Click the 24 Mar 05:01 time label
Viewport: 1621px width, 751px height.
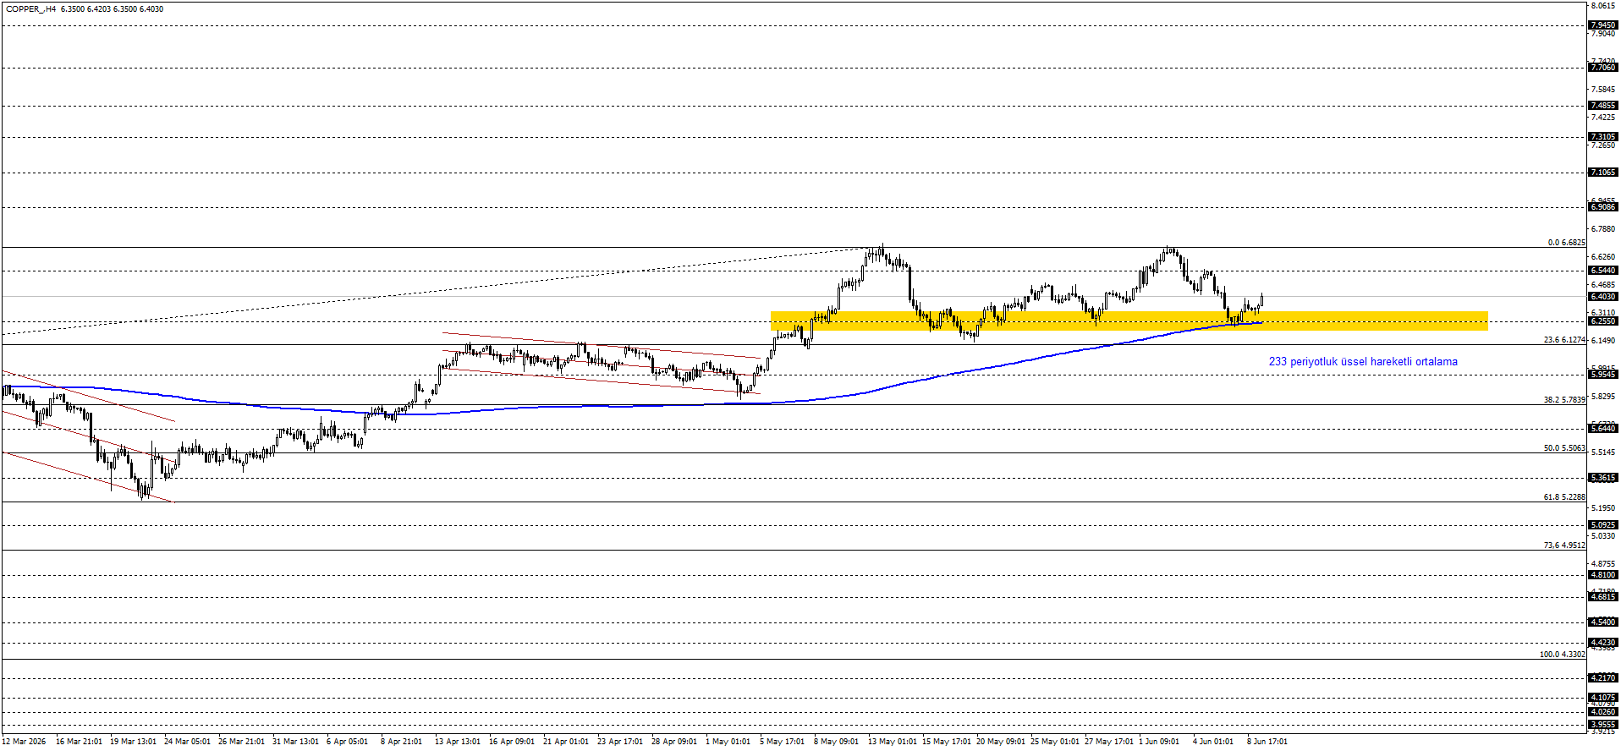(188, 742)
